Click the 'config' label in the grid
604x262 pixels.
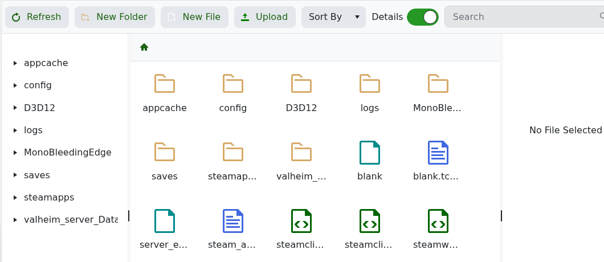click(232, 108)
